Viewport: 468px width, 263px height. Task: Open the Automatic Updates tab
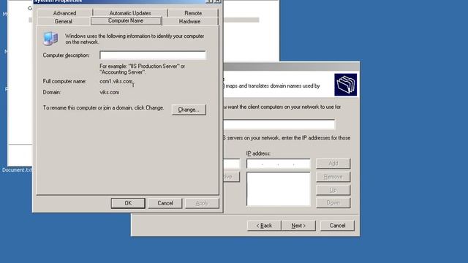click(130, 13)
